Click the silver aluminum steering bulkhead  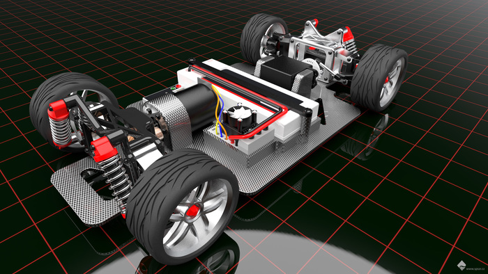323,49
